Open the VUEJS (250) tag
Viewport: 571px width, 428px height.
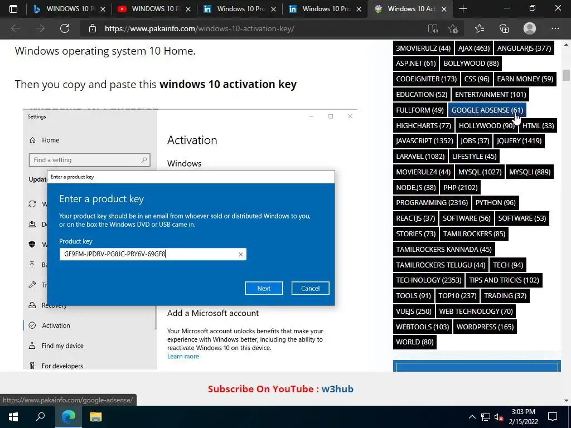coord(414,311)
